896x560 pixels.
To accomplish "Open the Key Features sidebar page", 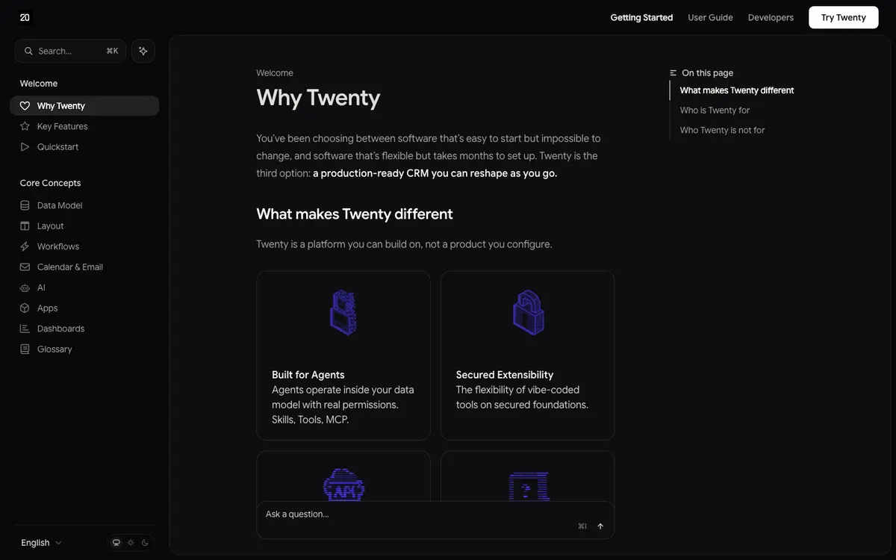I will tap(84, 126).
